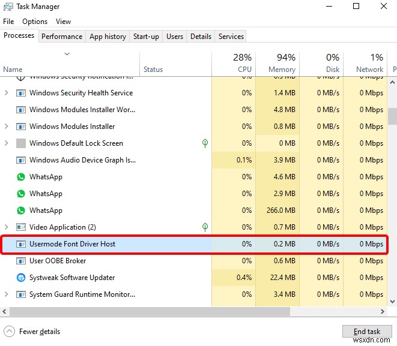Sort by the Disk column header
Screen dimensions: 397x346
(321, 63)
